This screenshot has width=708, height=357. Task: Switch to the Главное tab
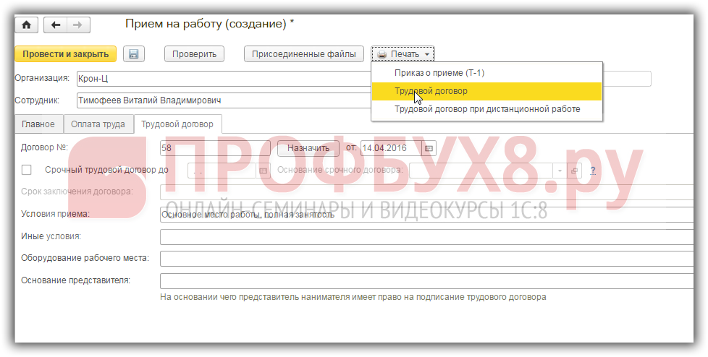[38, 124]
